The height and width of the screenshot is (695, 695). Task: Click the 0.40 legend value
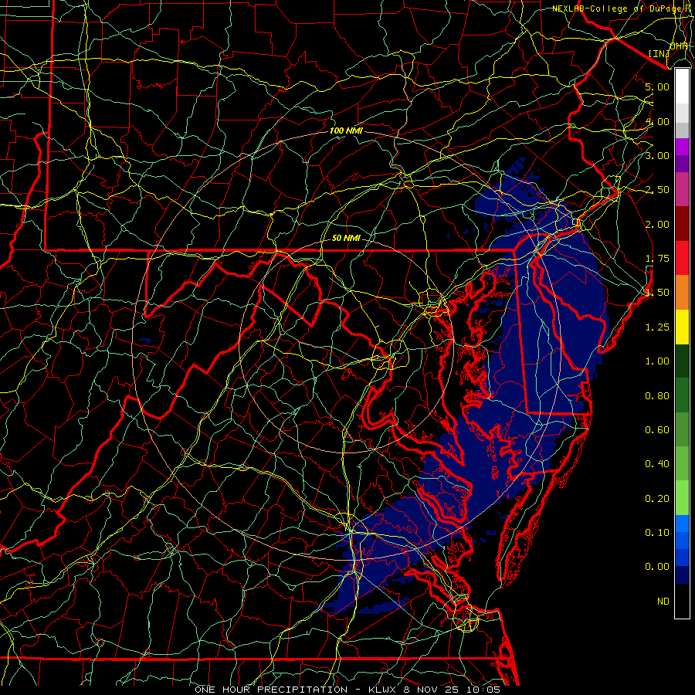(657, 464)
